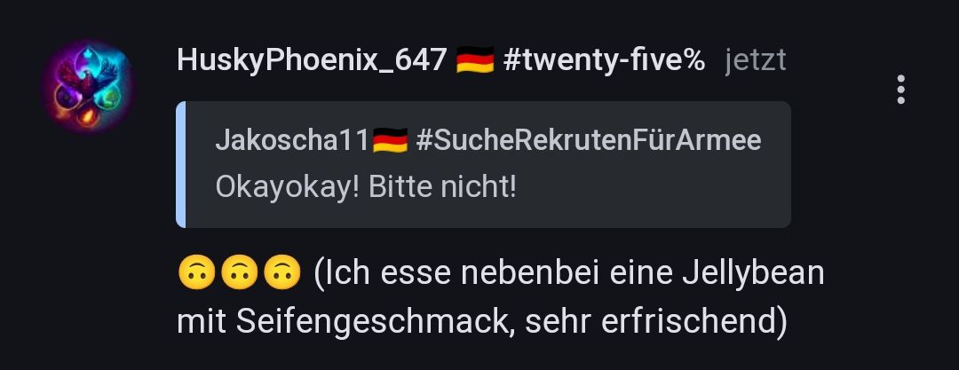This screenshot has width=959, height=370.
Task: Open the HuskyPhoenix_647 username profile
Action: 312,60
